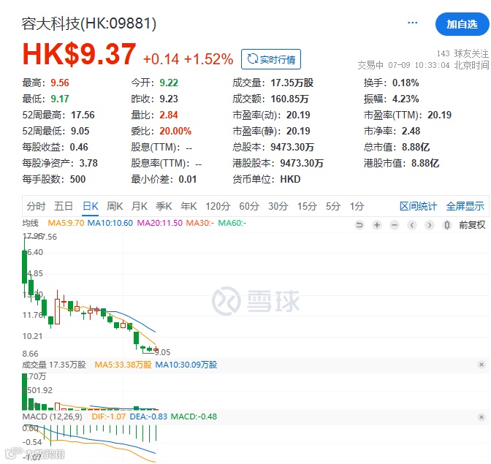Click the 52周最高 17.56 value
This screenshot has width=491, height=464.
83,115
